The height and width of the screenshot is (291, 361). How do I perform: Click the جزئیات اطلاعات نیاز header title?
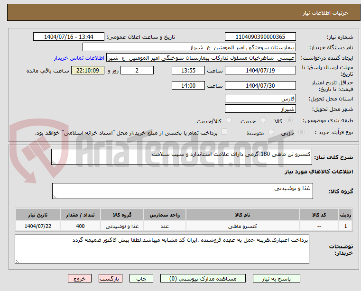[325, 13]
